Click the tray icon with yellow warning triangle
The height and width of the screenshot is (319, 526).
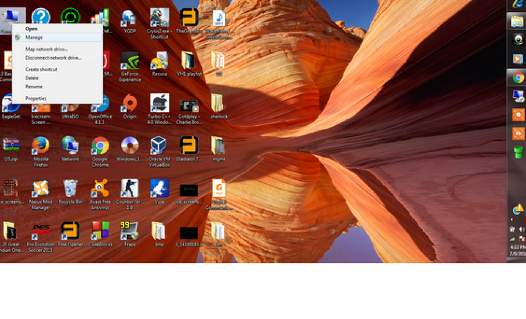[x=518, y=209]
